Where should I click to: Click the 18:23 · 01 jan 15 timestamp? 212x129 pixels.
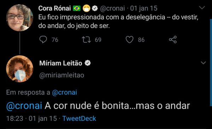tap(31, 119)
